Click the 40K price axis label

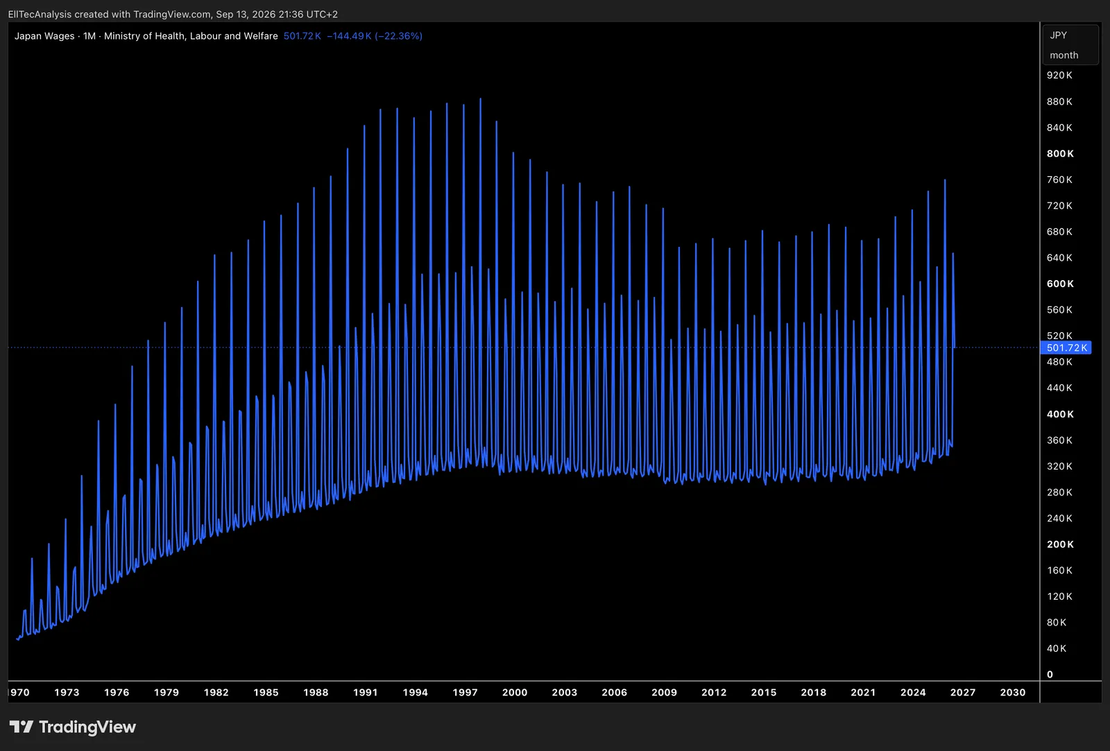click(x=1057, y=649)
